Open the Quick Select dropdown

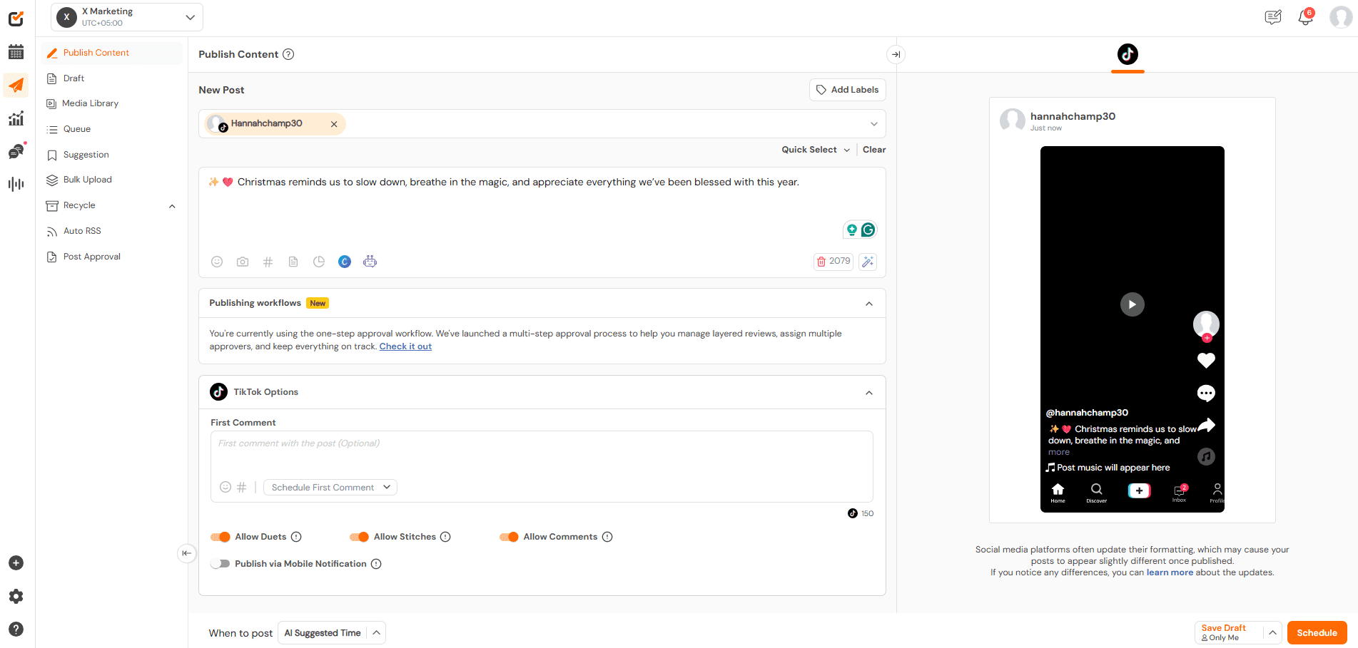pos(814,150)
